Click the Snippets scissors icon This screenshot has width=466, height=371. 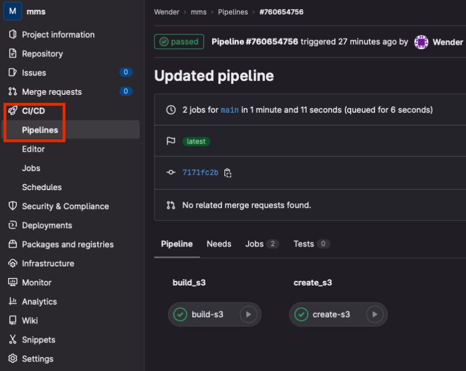click(x=13, y=340)
